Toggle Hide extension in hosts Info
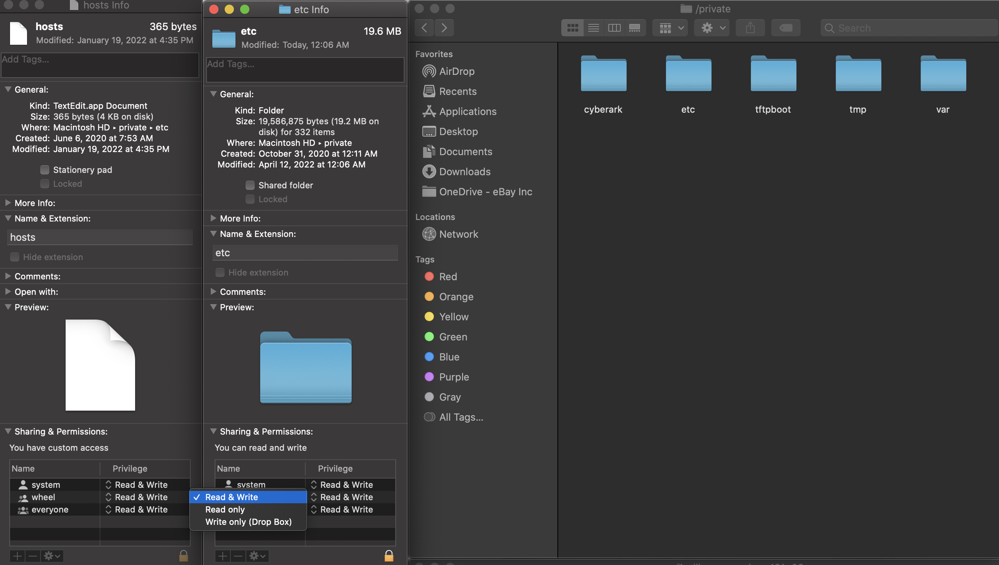Image resolution: width=999 pixels, height=565 pixels. coord(14,257)
